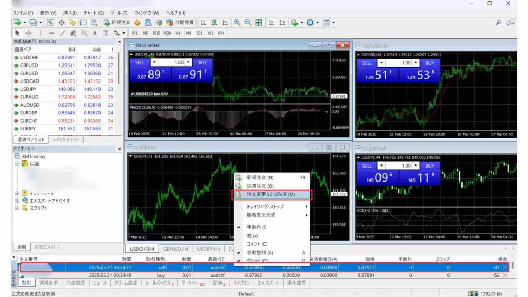Expand the エキスパートアドバイザ tree node
This screenshot has height=297, width=528.
tap(18, 201)
